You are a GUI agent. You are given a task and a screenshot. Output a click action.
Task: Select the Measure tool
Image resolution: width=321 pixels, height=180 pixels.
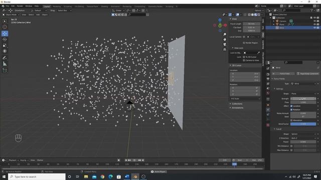(5, 64)
